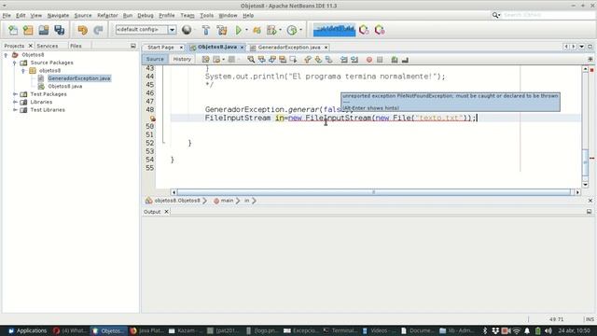Viewport: 597px width, 336px height.
Task: Click the next bookmark icon
Action: coord(318,60)
